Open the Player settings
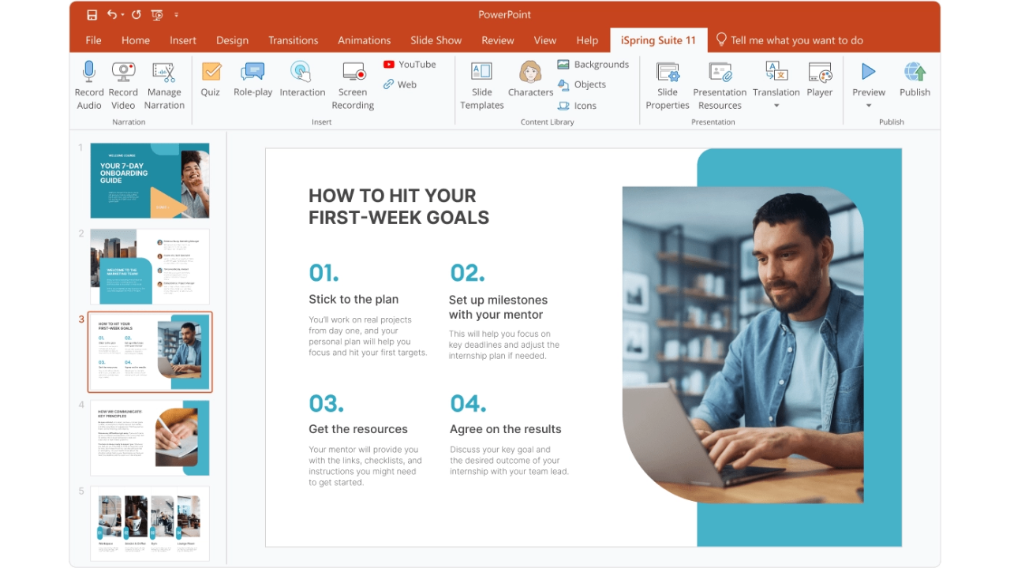 coord(819,83)
